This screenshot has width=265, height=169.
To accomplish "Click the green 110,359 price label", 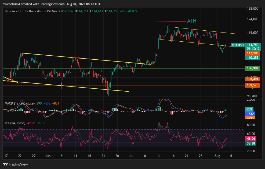I will pyautogui.click(x=252, y=58).
